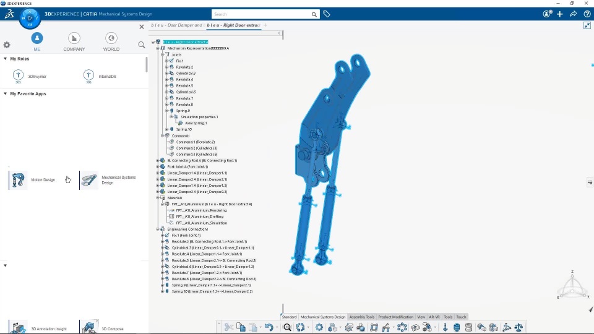Expand the Spring.10 node
The height and width of the screenshot is (334, 594).
click(x=166, y=129)
